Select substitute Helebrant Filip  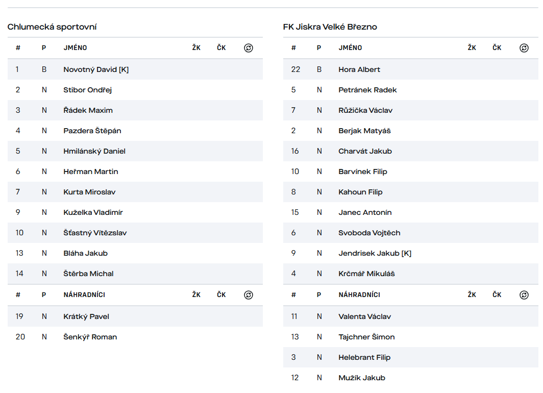[x=364, y=357]
